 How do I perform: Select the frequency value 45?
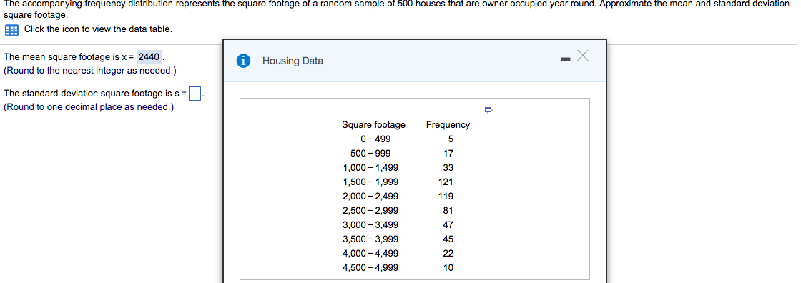click(x=448, y=239)
